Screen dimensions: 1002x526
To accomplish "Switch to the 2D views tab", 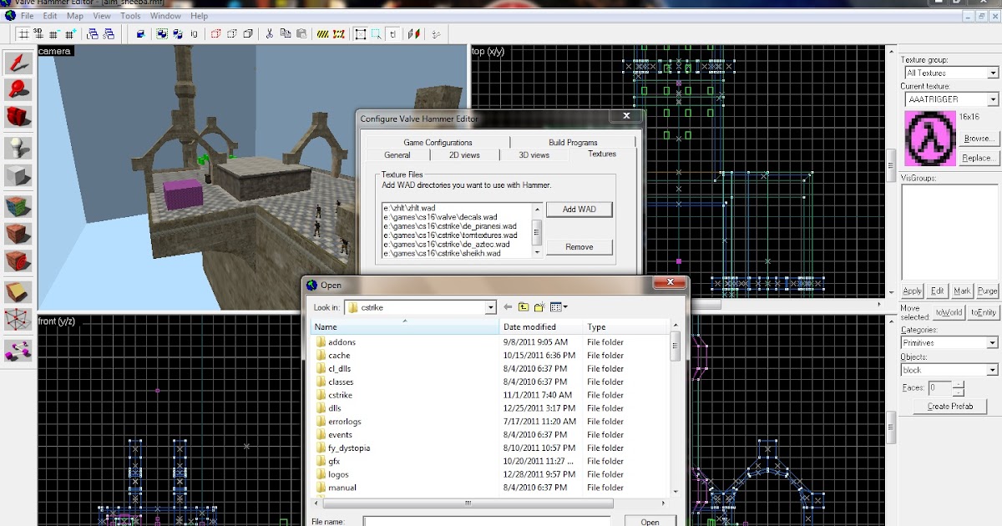I will (x=464, y=155).
